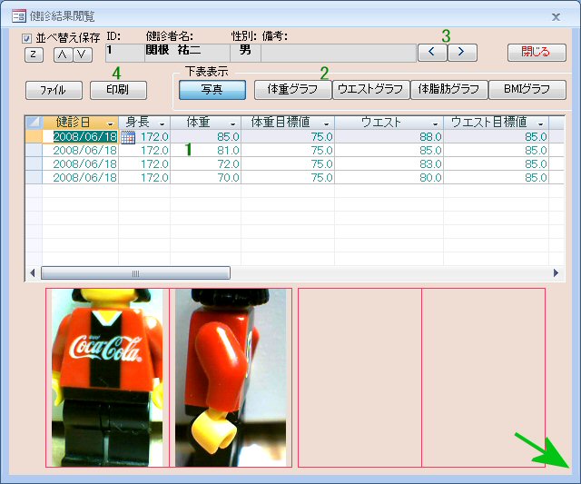Click the 閉じる button

coord(537,53)
